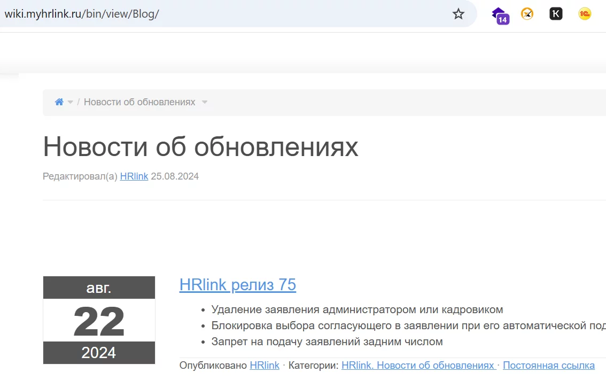Select bullet Блокировка выбора согласующего в заявлении
The width and height of the screenshot is (606, 388).
[x=408, y=325]
